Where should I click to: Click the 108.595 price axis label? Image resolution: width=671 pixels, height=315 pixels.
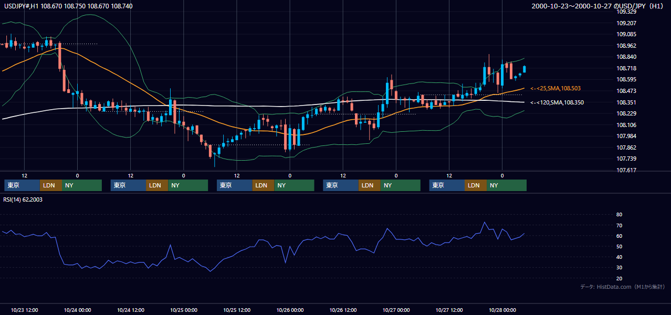tap(626, 80)
